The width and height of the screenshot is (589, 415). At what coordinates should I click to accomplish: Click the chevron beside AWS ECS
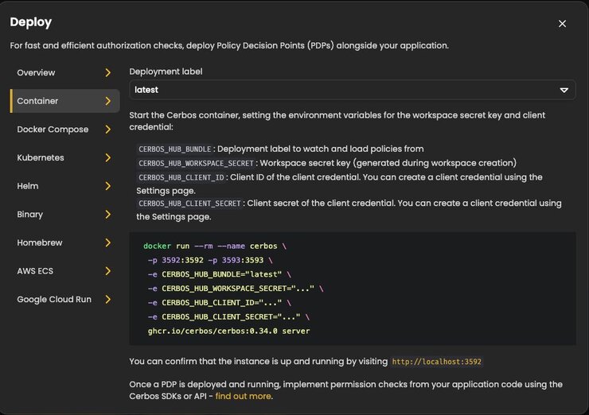pyautogui.click(x=108, y=271)
